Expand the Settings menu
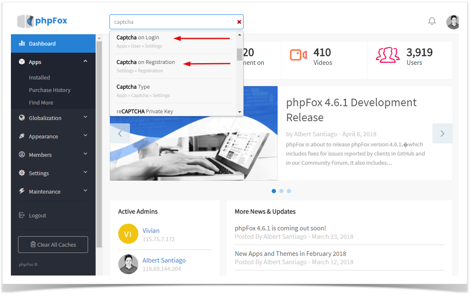 [86, 172]
